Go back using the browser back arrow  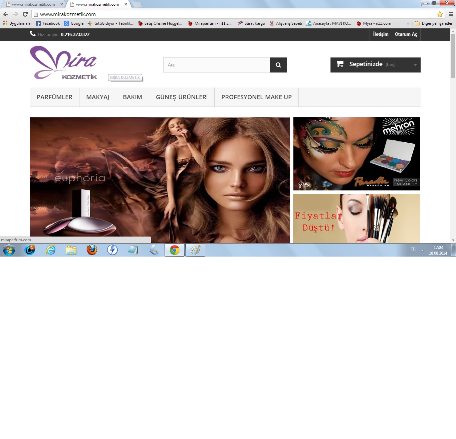(x=6, y=14)
